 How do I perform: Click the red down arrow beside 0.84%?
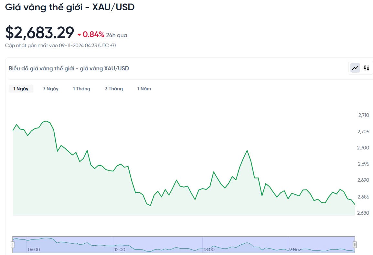[79, 35]
